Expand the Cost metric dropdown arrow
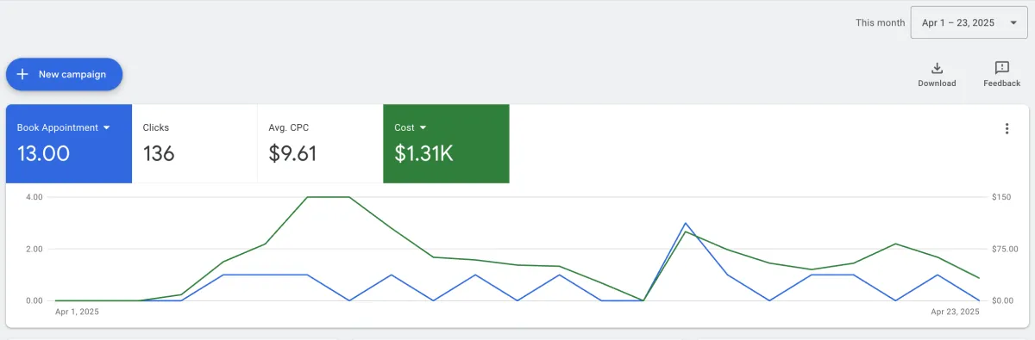This screenshot has height=340, width=1035. point(423,127)
